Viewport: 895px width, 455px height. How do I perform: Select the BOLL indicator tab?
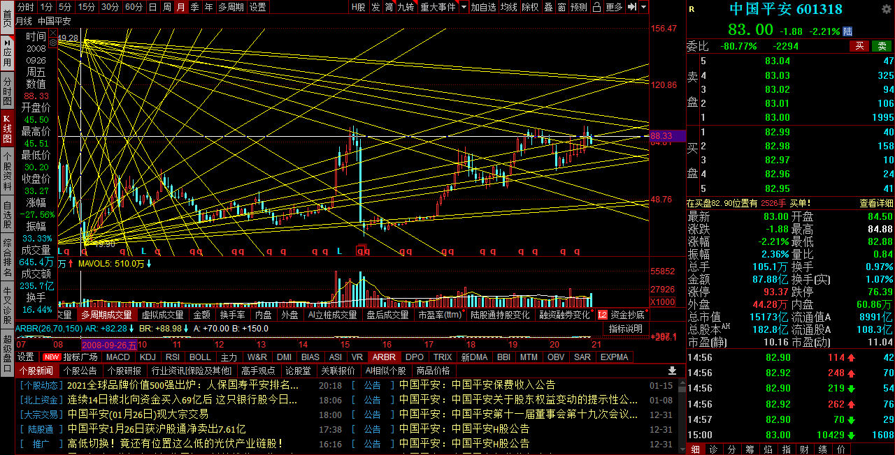coord(200,357)
